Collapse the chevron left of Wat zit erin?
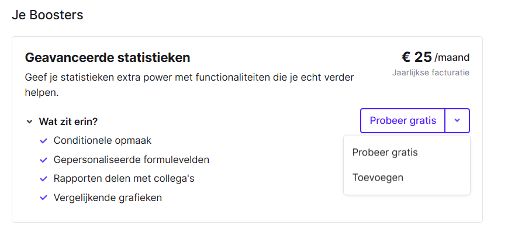 [29, 122]
